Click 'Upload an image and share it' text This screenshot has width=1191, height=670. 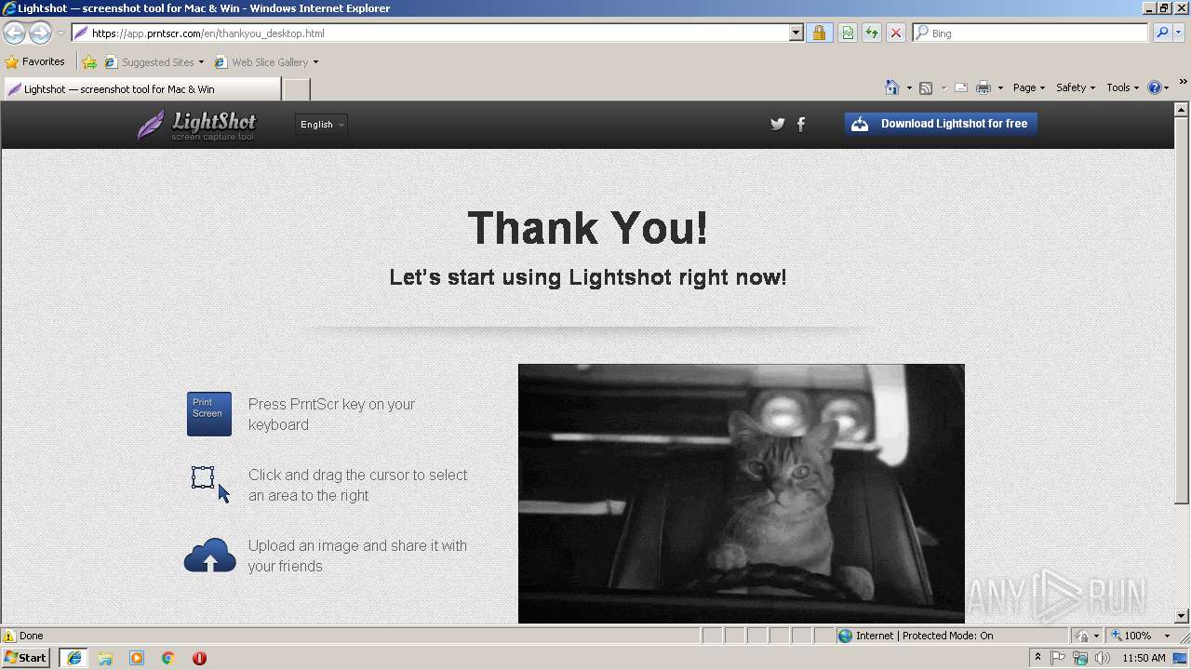[x=357, y=556]
